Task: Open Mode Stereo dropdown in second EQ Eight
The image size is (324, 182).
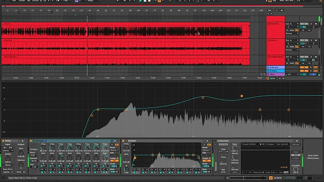Action: 207,150
